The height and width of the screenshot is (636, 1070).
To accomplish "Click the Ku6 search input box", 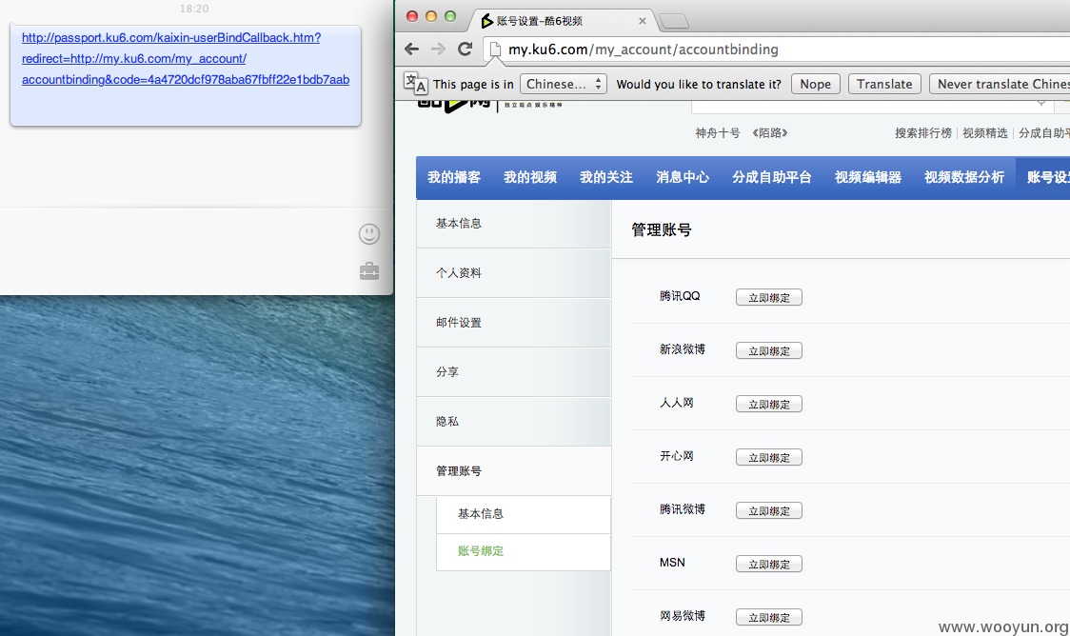I will 872,106.
